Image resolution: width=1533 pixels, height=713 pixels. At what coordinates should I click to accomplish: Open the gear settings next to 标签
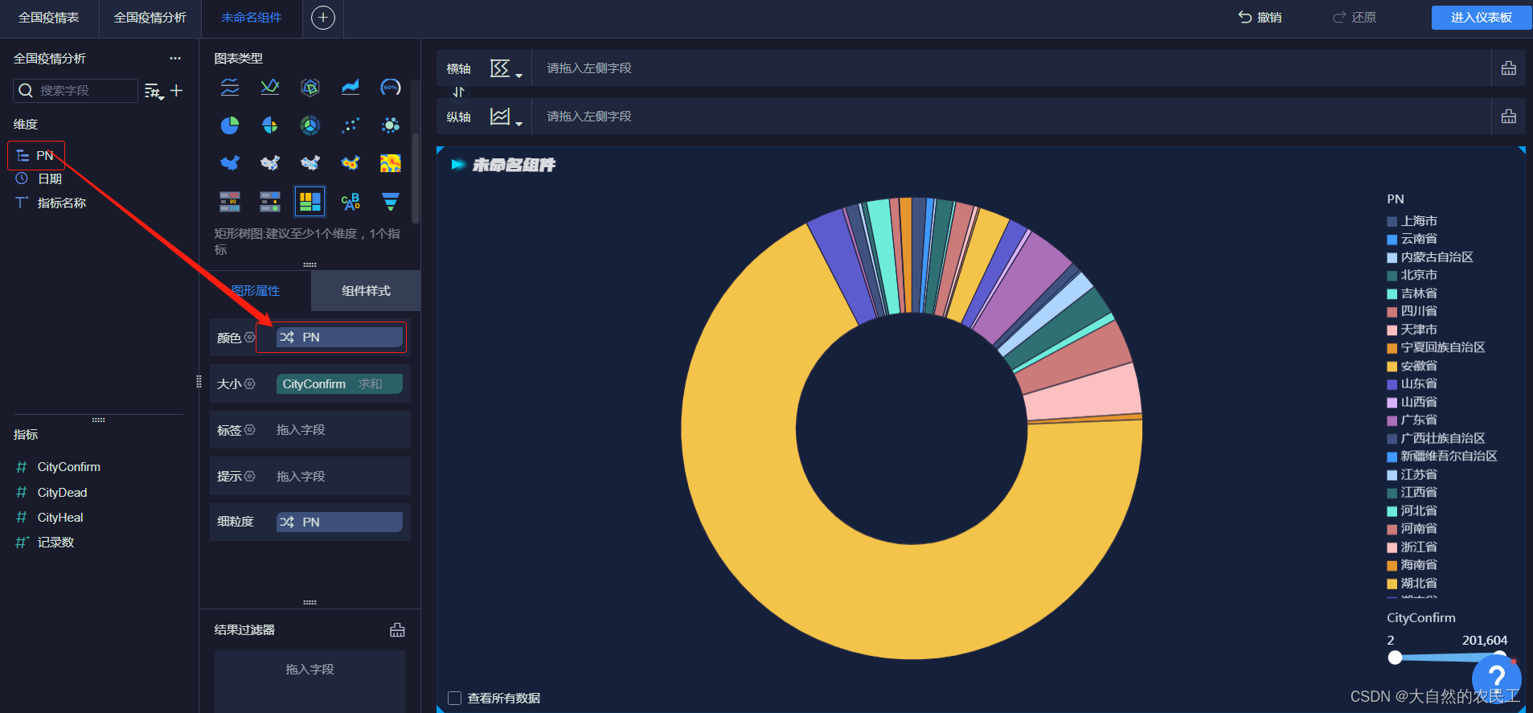(x=249, y=430)
